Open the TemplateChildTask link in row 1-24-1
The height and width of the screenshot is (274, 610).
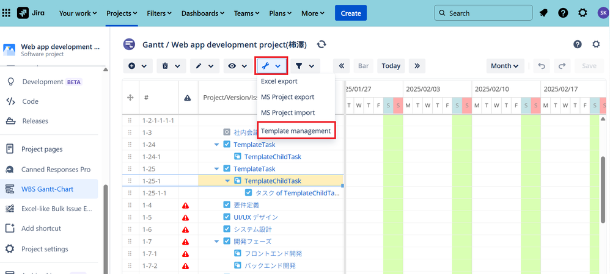273,157
